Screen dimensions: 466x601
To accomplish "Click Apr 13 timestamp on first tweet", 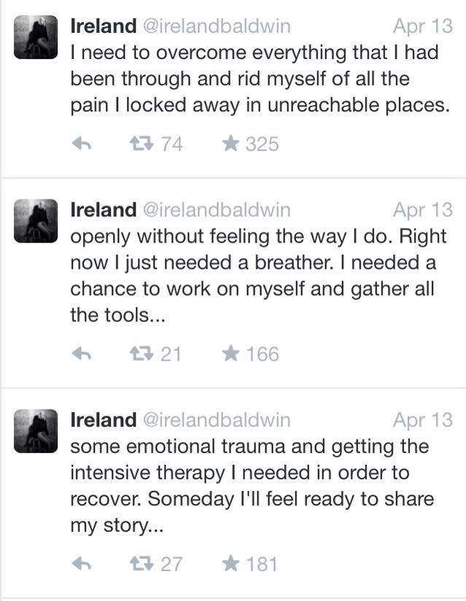I will click(423, 27).
